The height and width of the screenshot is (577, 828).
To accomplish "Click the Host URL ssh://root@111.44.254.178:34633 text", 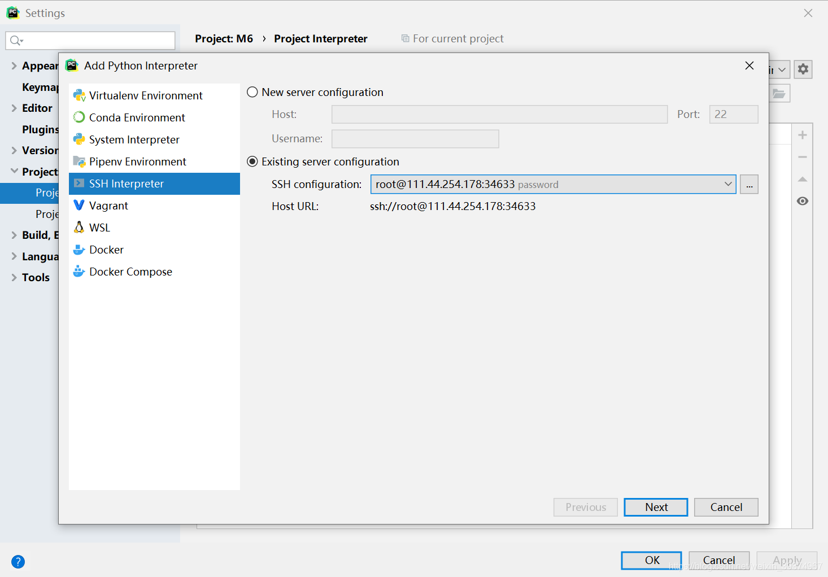I will pyautogui.click(x=453, y=206).
